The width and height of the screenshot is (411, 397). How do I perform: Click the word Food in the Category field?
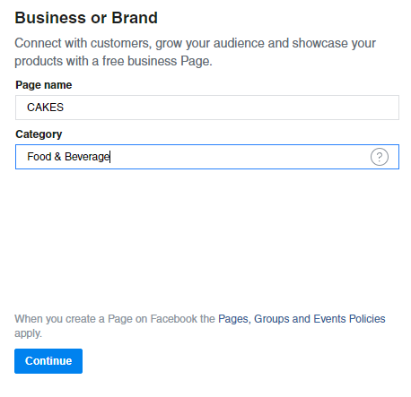point(39,157)
